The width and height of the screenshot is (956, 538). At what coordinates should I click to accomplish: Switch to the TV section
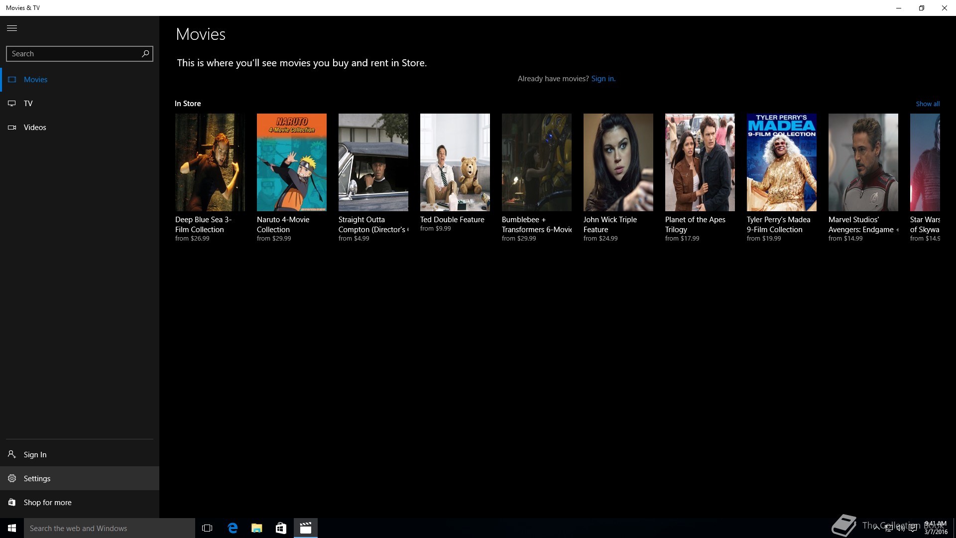80,103
